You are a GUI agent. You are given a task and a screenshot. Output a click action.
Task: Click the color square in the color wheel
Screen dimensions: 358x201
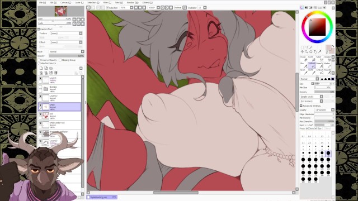pos(317,27)
